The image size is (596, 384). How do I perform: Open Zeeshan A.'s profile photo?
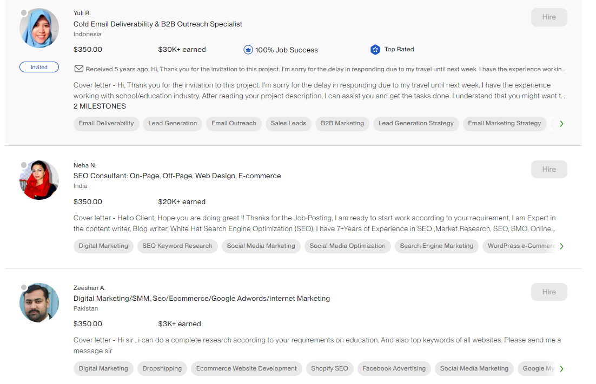click(x=39, y=303)
